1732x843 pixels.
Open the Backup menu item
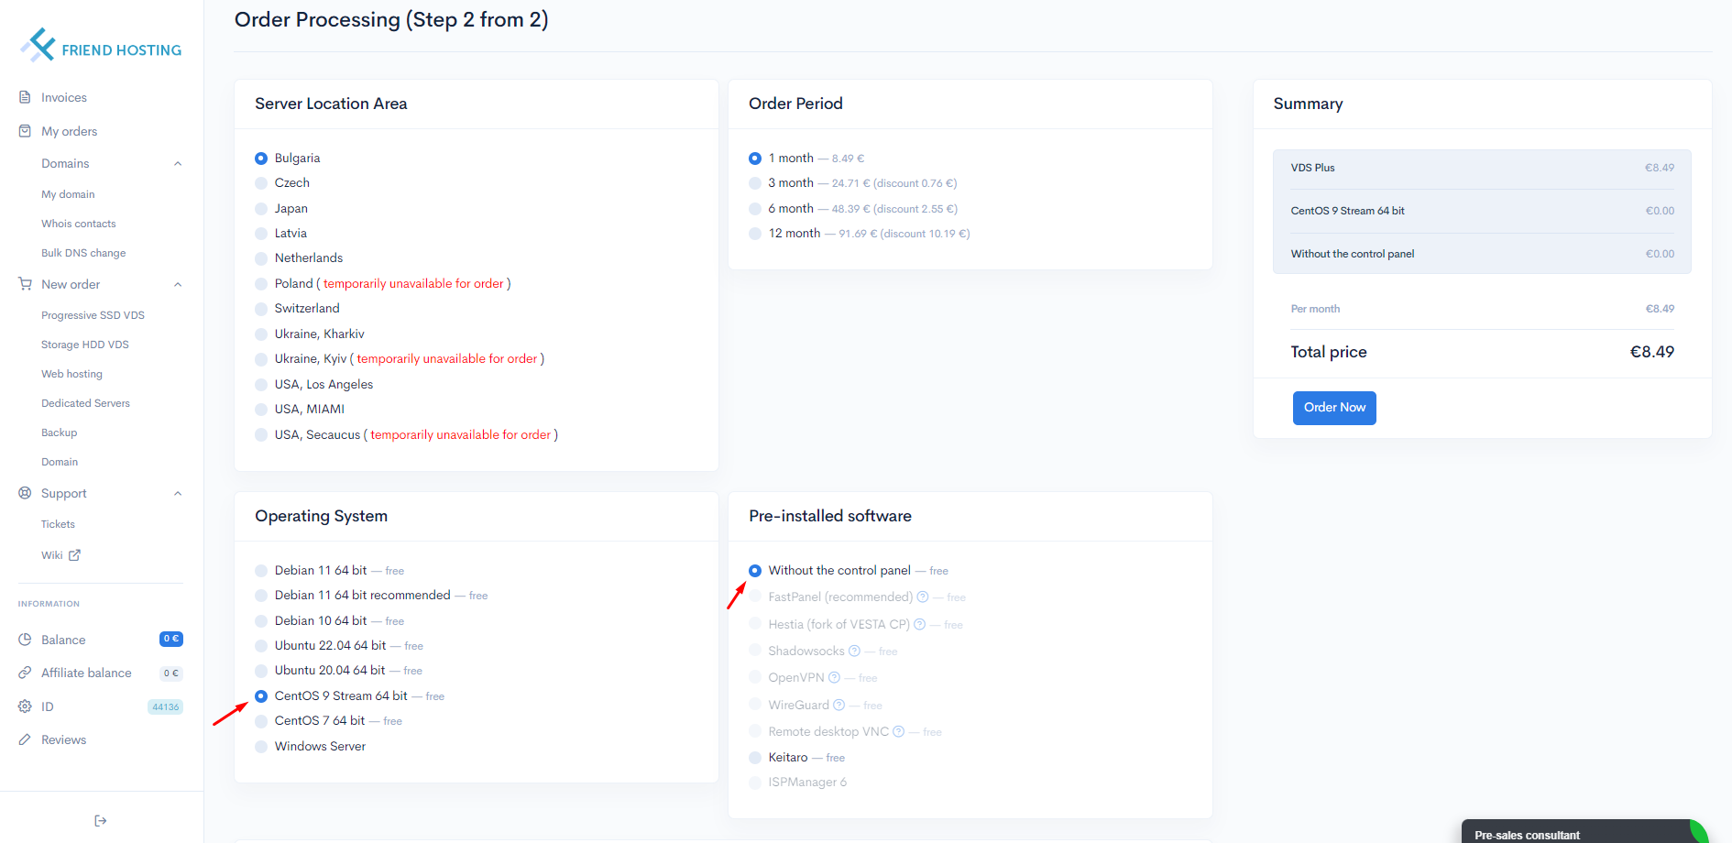coord(60,432)
